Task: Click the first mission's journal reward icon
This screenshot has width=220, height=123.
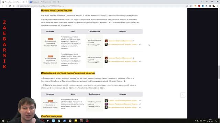Action: (106, 44)
